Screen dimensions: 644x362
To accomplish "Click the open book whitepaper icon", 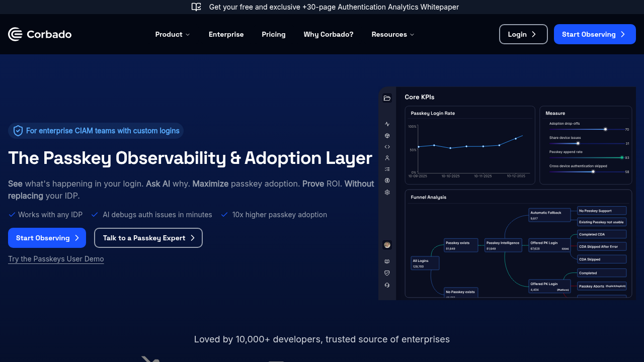I will point(196,7).
